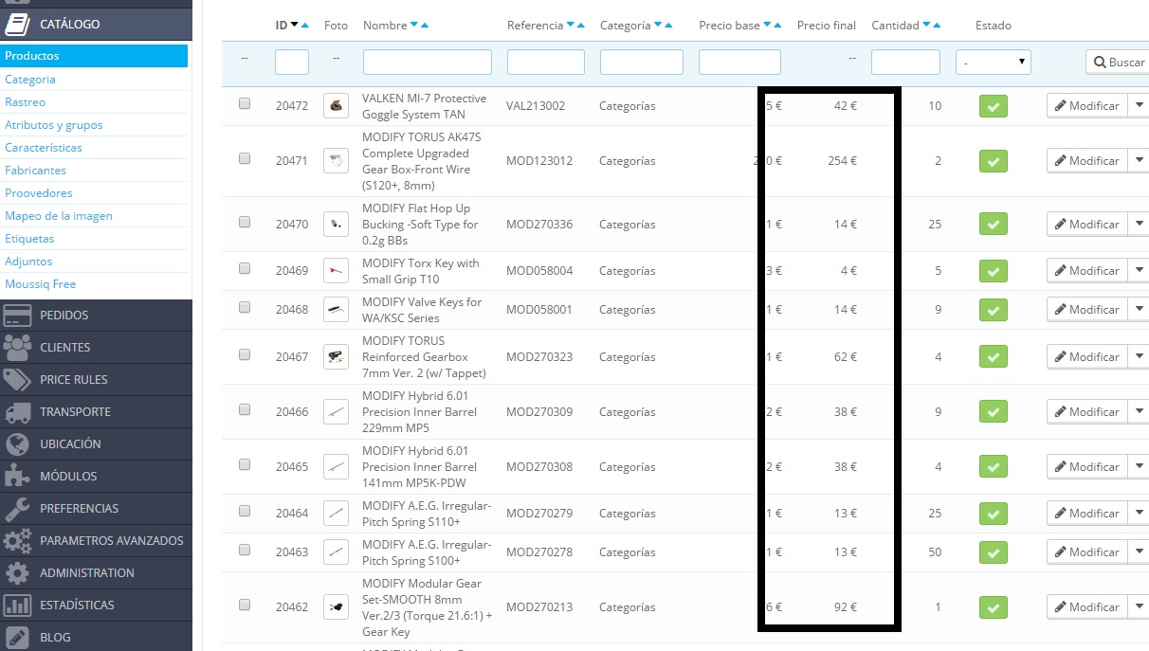Open actions dropdown for product 20469
Screen dimensions: 1149x651
(x=1139, y=271)
